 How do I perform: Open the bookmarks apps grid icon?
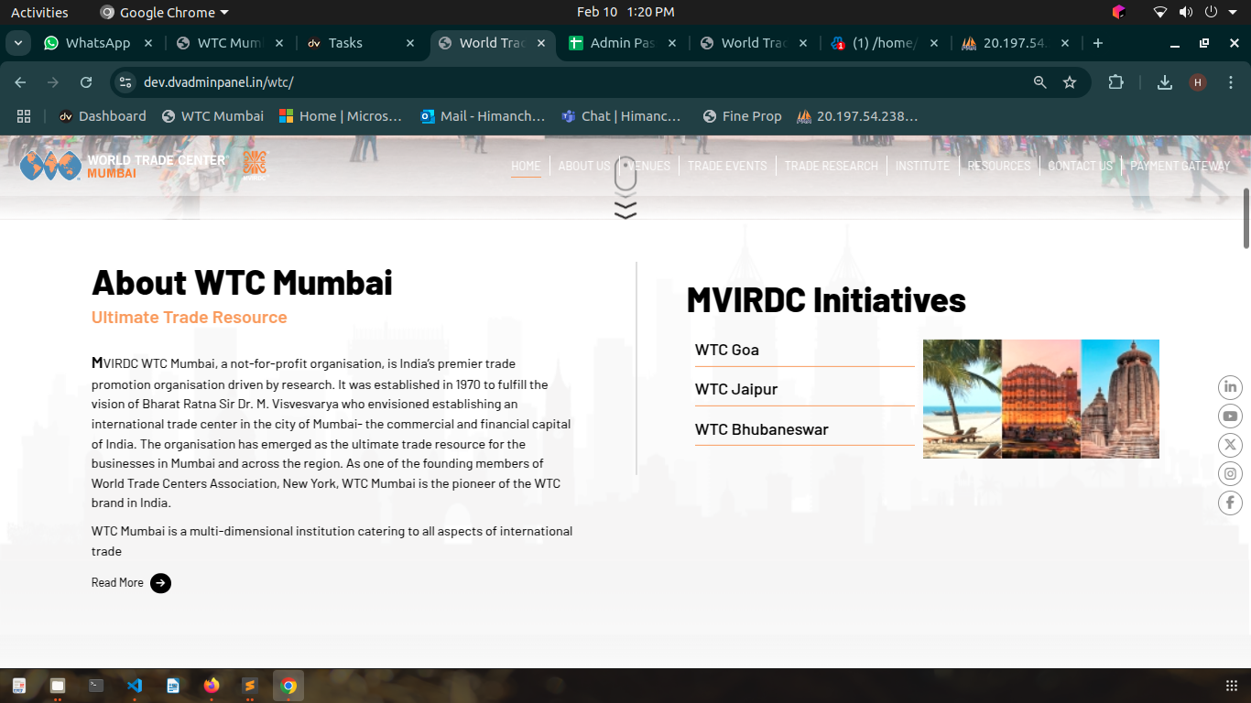[24, 116]
